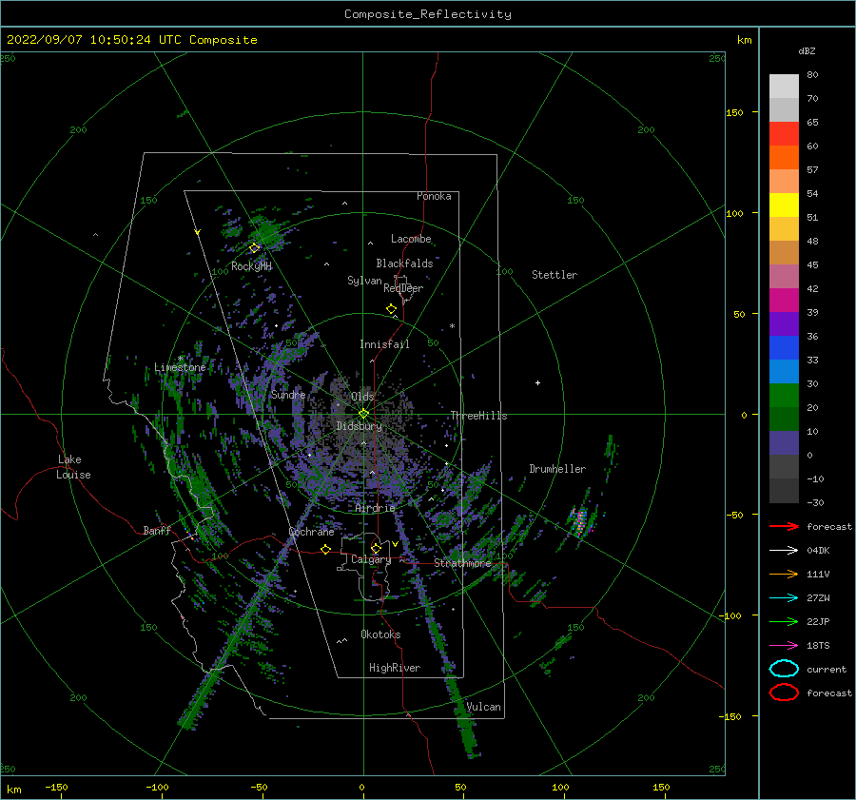Click the ThreeHills city label
This screenshot has width=856, height=800.
478,416
